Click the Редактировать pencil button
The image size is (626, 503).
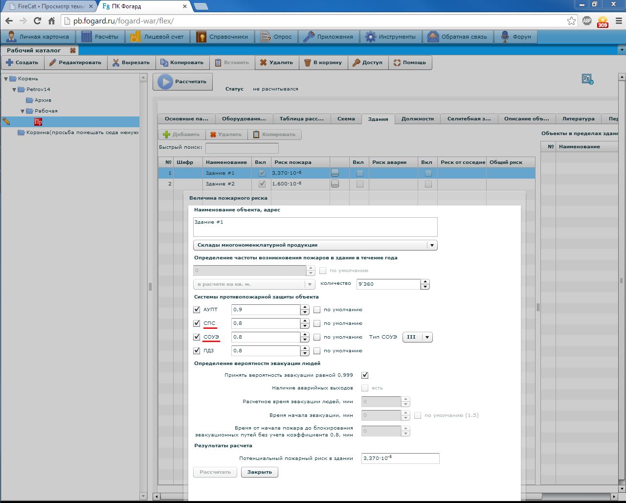75,63
